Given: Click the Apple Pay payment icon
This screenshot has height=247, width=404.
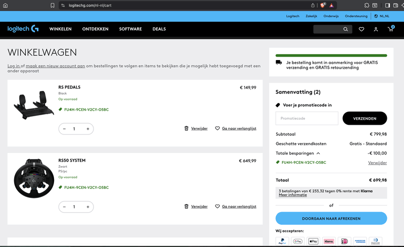Looking at the screenshot, I should [x=313, y=241].
